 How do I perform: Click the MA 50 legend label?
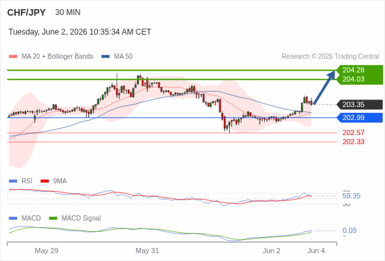(123, 57)
